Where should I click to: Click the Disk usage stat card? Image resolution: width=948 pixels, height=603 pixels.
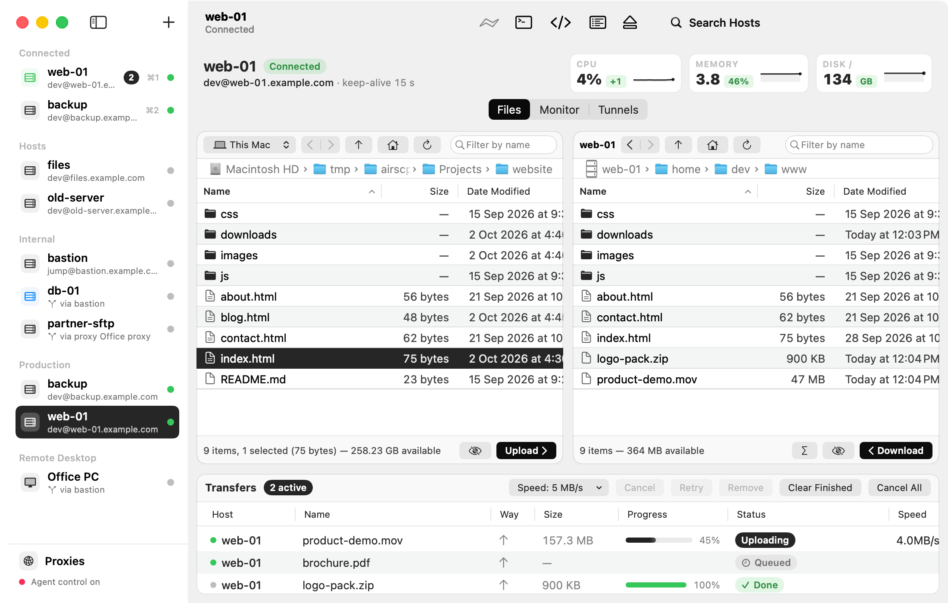tap(874, 73)
